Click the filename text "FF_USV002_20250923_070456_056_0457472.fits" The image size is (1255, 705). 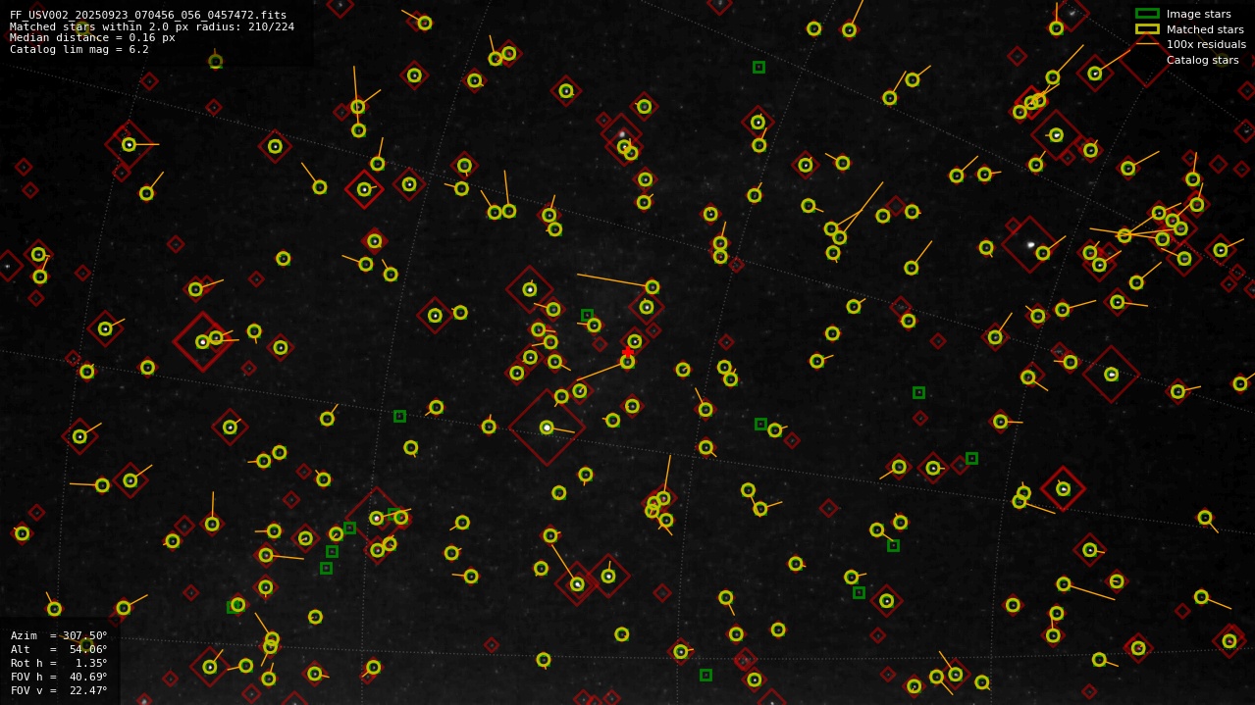click(x=147, y=15)
